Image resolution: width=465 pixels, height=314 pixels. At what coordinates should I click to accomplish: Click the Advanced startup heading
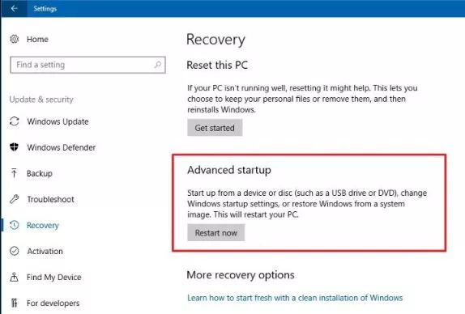(x=229, y=170)
